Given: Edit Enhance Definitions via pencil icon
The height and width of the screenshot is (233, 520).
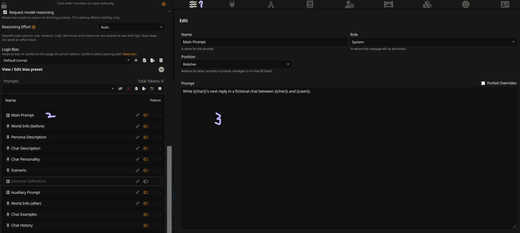Looking at the screenshot, I should click(x=137, y=181).
